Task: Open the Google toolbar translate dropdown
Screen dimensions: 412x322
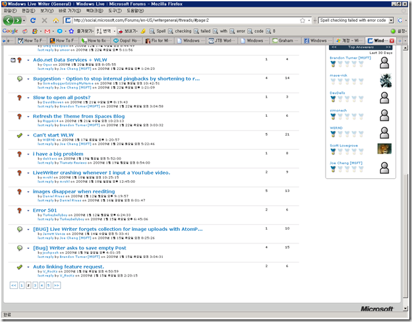Action: click(115, 31)
